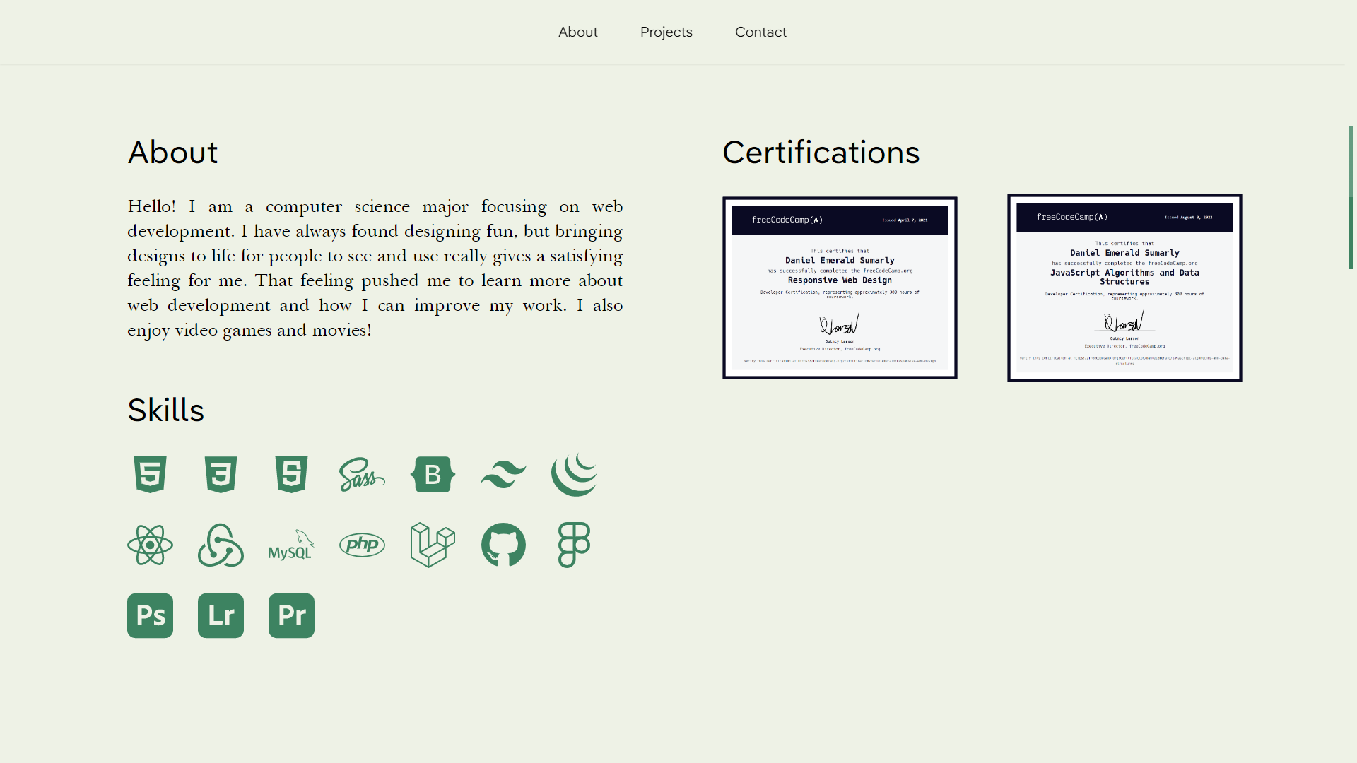Click the Tailwind CSS icon
1357x763 pixels.
[x=503, y=474]
